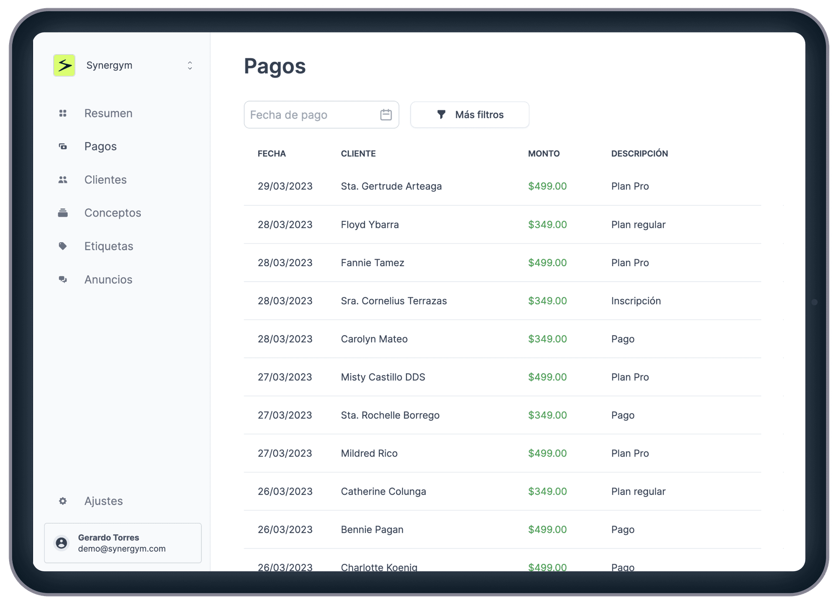The image size is (837, 603).
Task: Select the Fannie Tamez payment row
Action: click(501, 262)
